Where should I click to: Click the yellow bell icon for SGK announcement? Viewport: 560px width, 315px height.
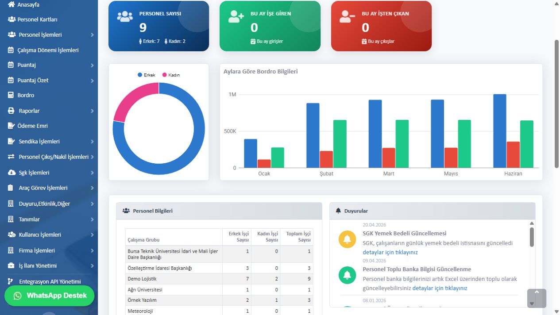[x=347, y=239]
